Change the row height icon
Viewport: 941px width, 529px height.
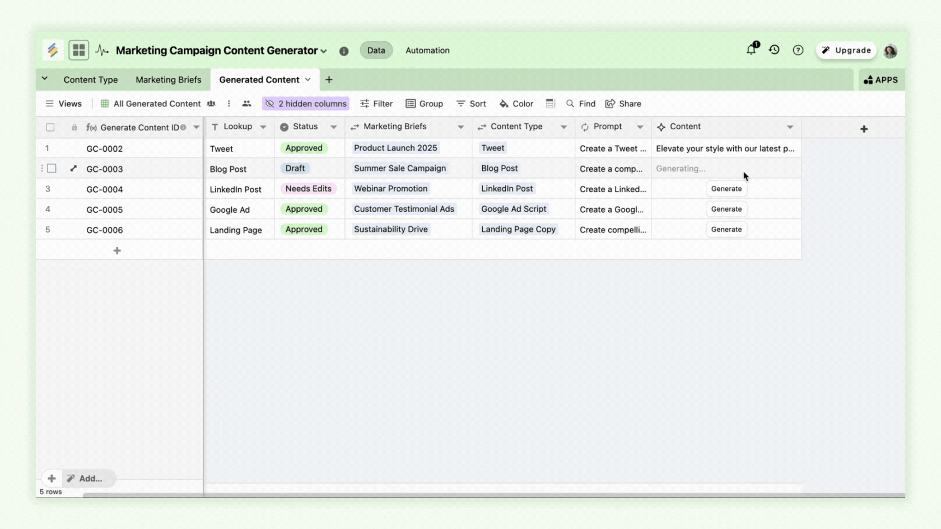click(550, 104)
